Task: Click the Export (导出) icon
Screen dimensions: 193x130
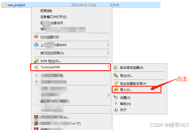Action: pos(116,76)
